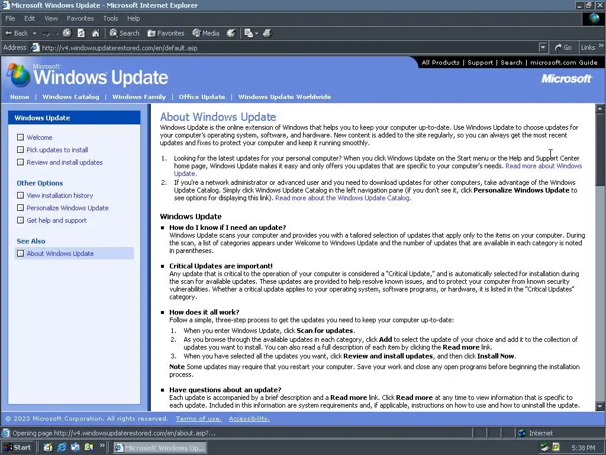Refresh the page via Refresh icon
The image size is (606, 455).
tap(81, 33)
